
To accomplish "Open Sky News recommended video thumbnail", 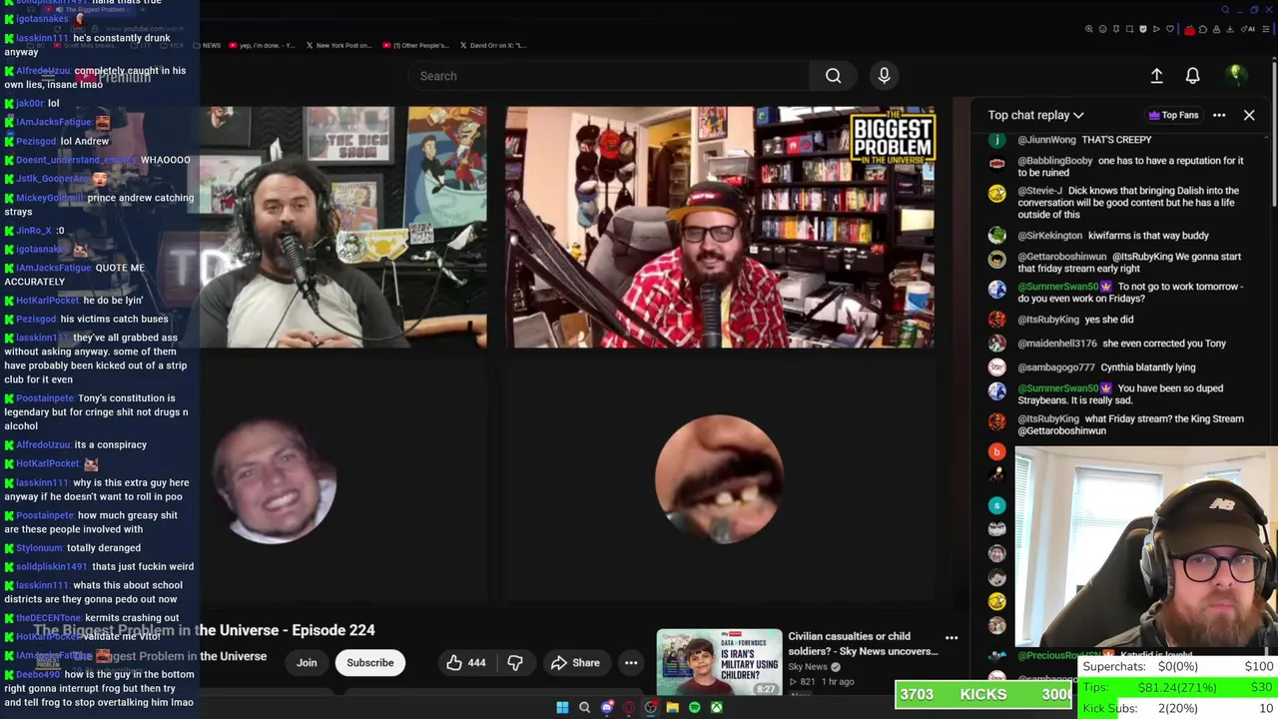I will [719, 662].
